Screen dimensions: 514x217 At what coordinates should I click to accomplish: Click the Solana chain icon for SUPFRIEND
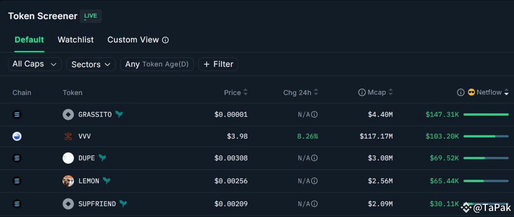coord(17,204)
